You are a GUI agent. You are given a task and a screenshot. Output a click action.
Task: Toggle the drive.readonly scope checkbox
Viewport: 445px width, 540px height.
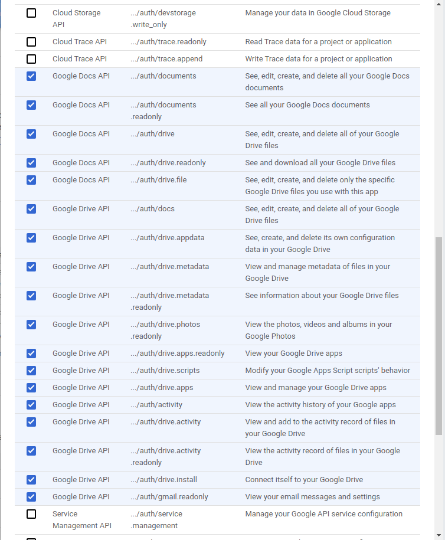pos(31,163)
